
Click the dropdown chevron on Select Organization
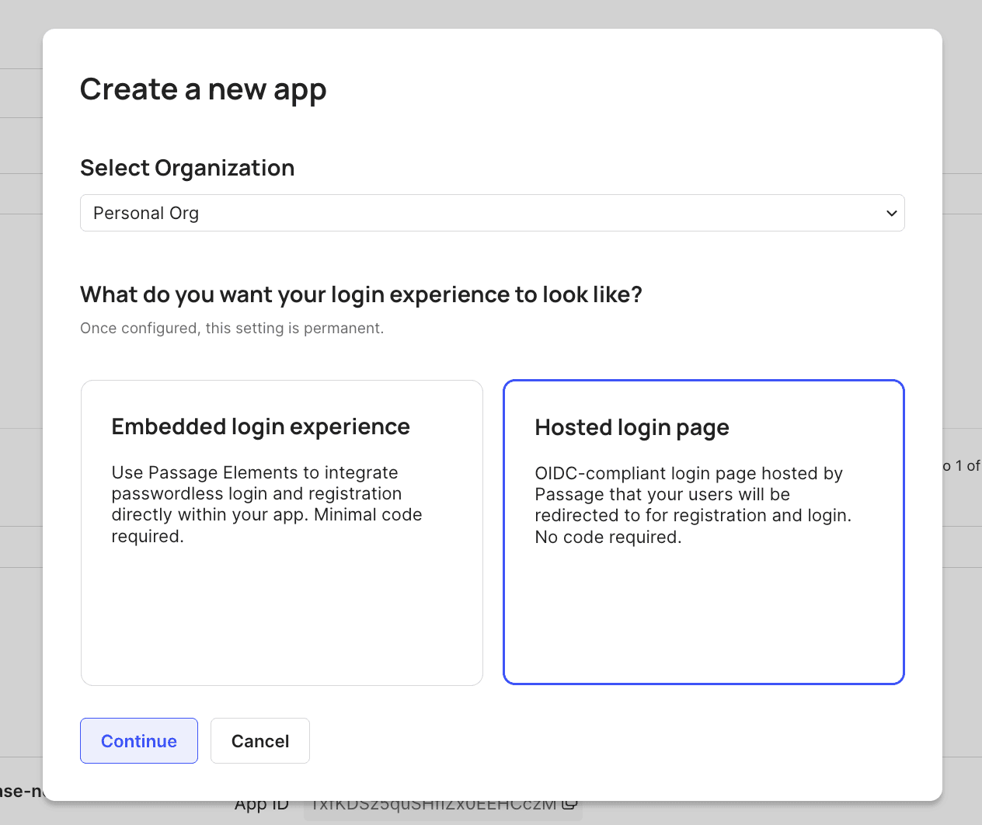pos(891,212)
